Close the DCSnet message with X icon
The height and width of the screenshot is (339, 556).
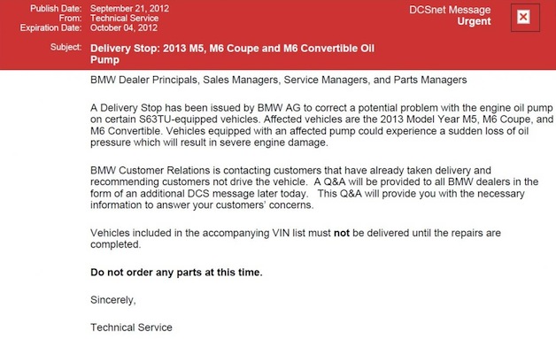click(525, 18)
